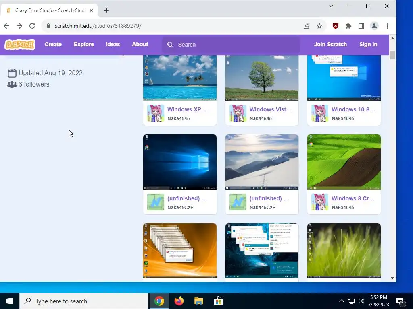Open the blue cave error dialogs thumbnail
This screenshot has width=413, height=309.
click(x=262, y=251)
